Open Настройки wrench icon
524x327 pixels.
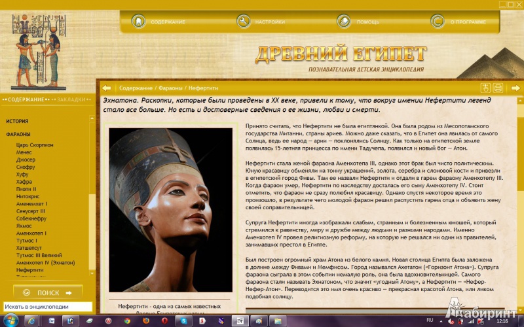244,22
